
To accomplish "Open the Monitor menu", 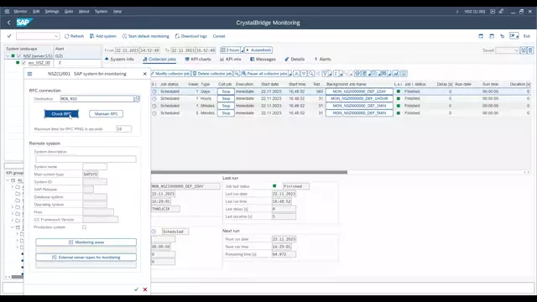I will (x=20, y=11).
